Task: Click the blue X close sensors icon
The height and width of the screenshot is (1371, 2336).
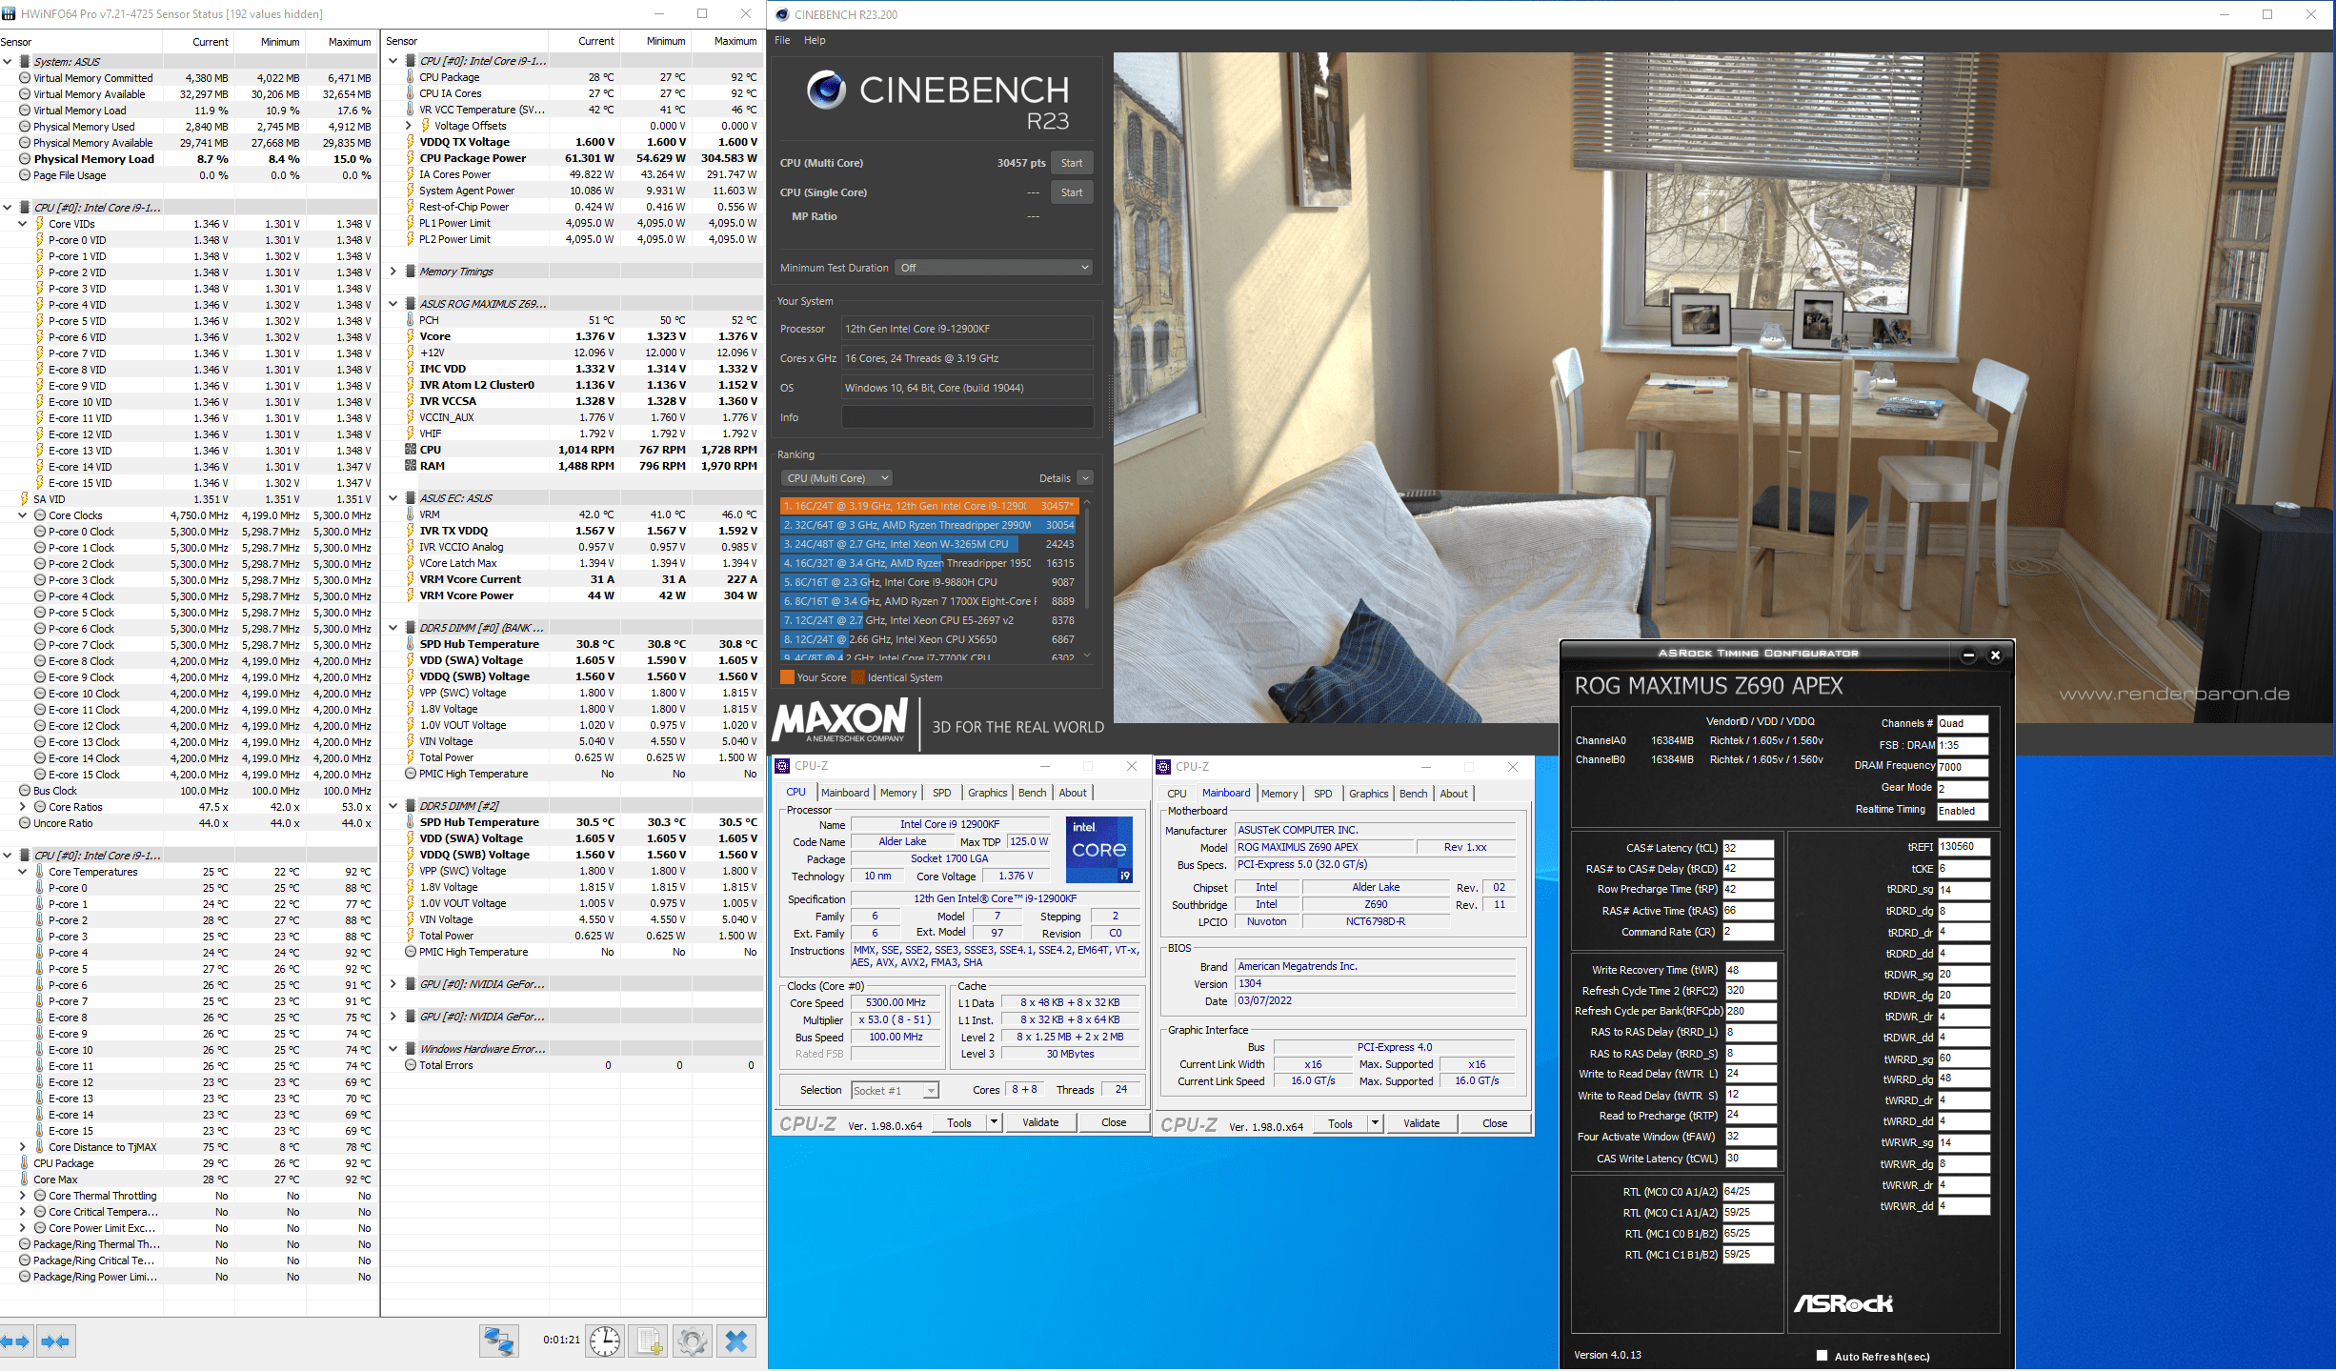Action: click(x=735, y=1341)
